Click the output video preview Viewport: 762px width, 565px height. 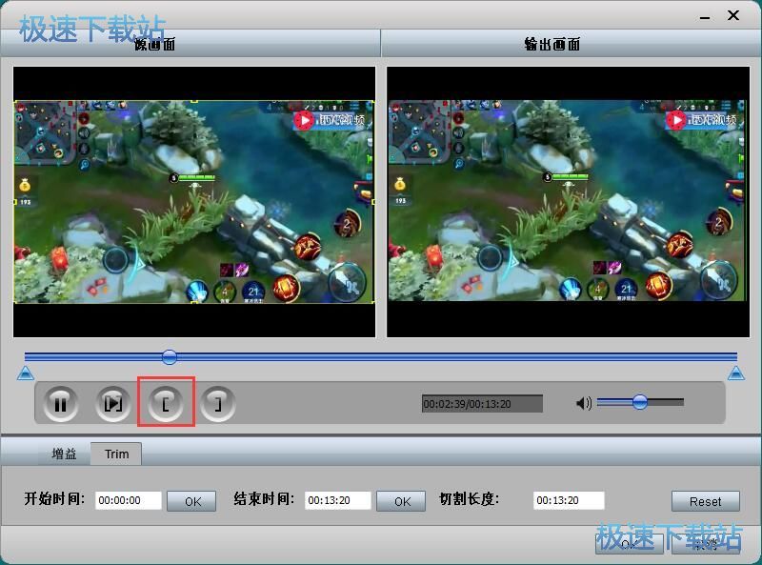568,202
